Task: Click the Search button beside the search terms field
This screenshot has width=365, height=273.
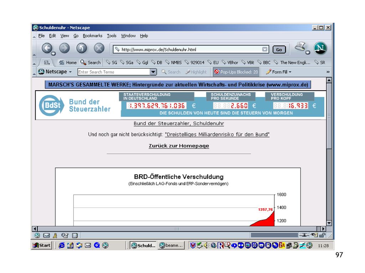Action: tap(171, 72)
